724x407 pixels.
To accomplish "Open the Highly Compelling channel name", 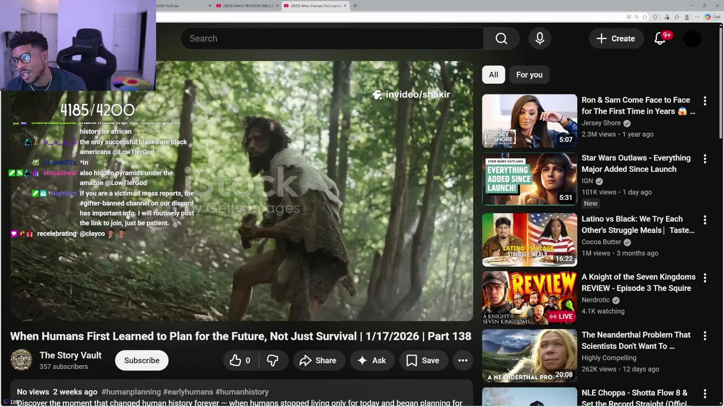I will point(609,358).
